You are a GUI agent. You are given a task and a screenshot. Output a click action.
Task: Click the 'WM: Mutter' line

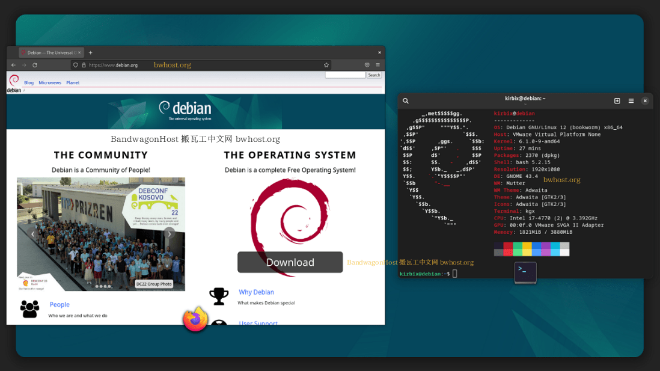510,183
